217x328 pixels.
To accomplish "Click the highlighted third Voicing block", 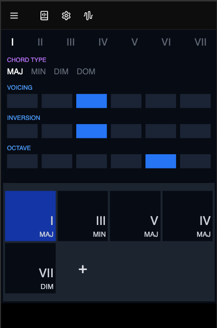I will (92, 101).
